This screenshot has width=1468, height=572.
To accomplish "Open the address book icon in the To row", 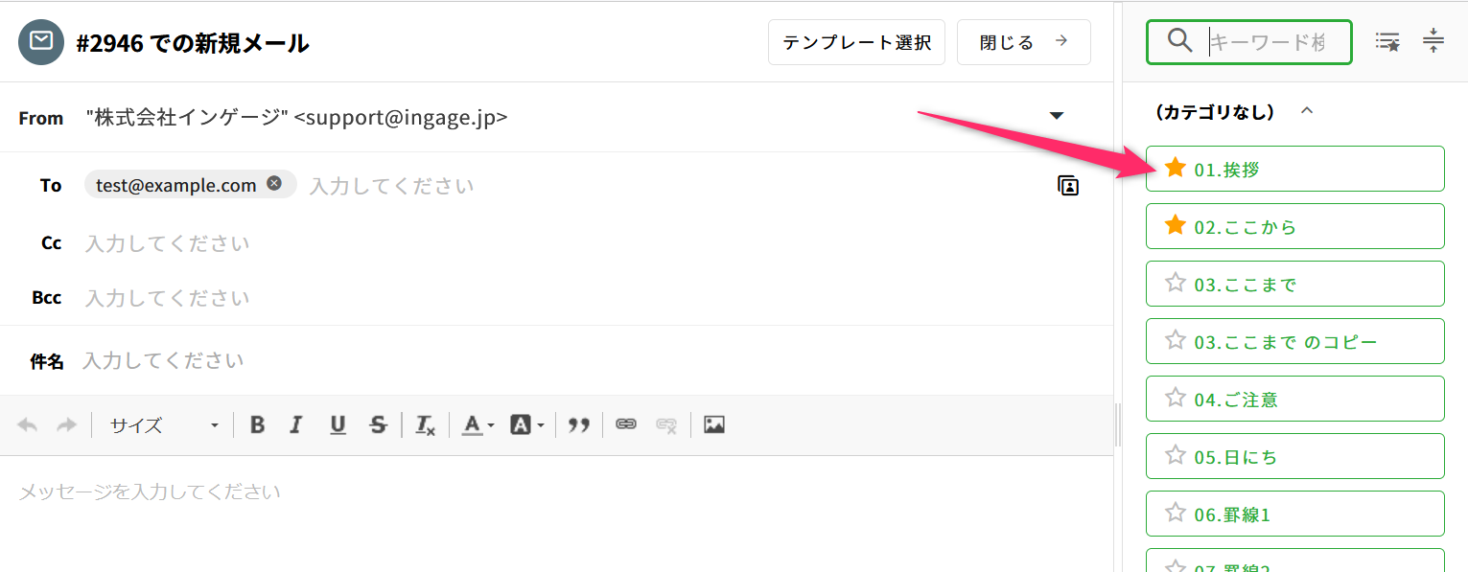I will [x=1068, y=186].
